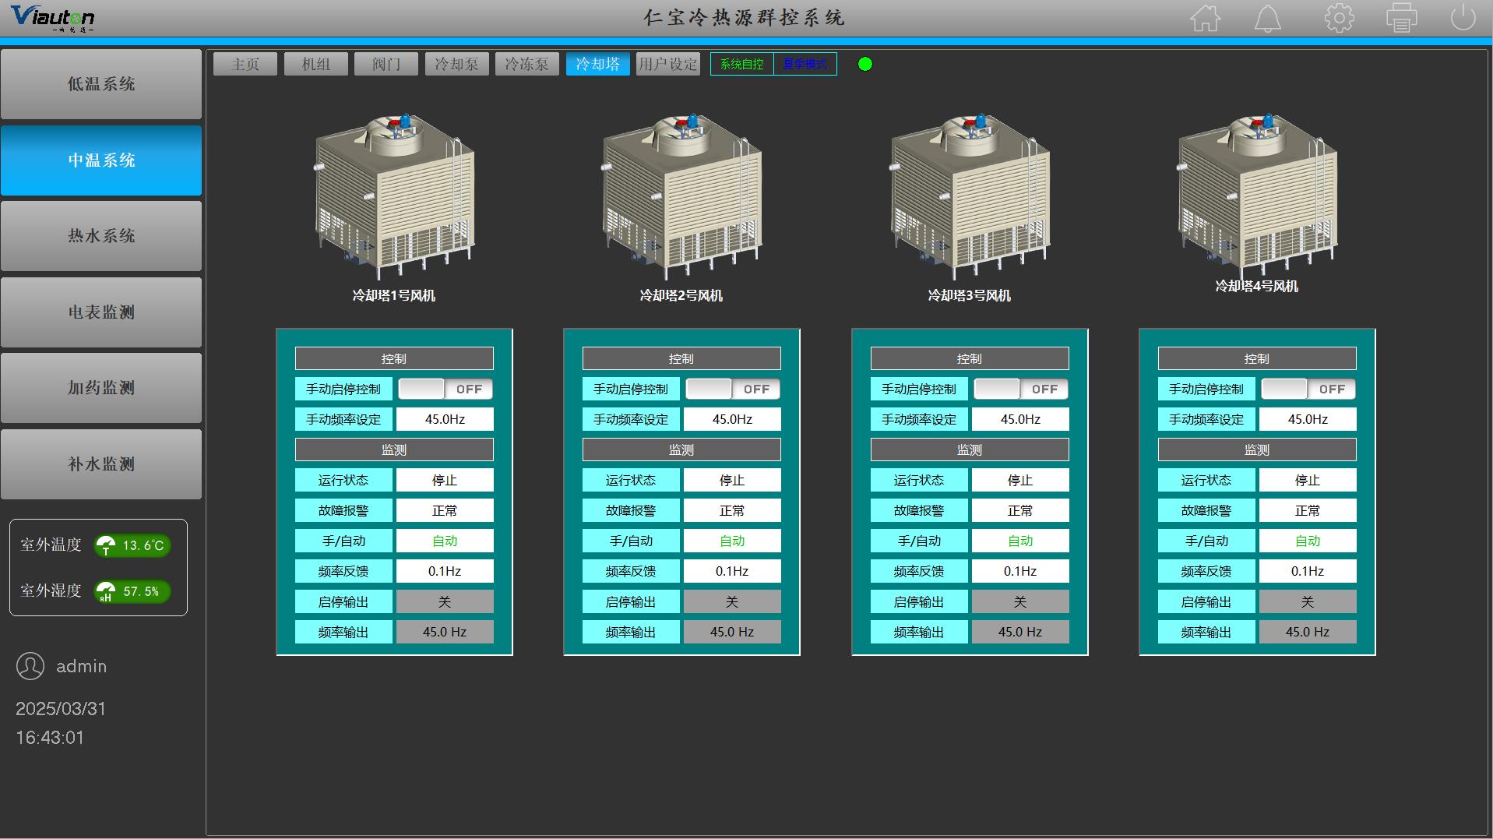Open 电表监测 in the sidebar
Image resolution: width=1493 pixels, height=839 pixels.
pos(101,312)
